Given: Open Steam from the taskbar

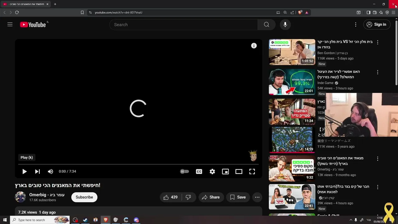Looking at the screenshot, I should click(85, 220).
